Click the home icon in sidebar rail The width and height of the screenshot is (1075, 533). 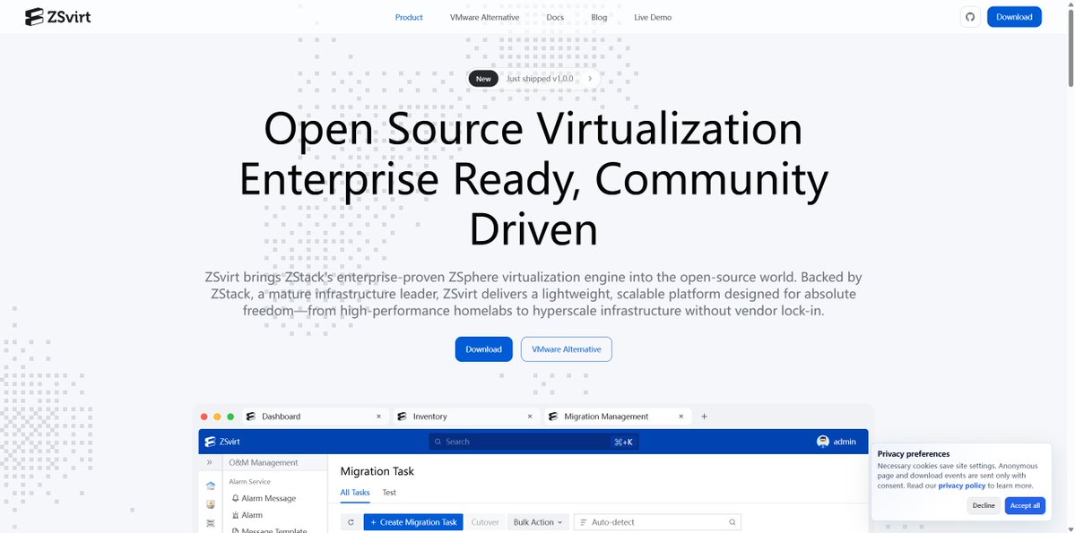211,486
